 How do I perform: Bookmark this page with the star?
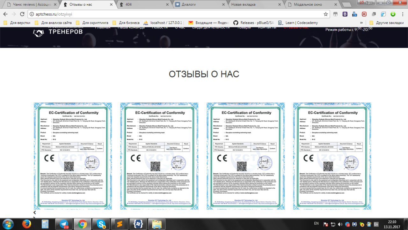click(x=326, y=14)
